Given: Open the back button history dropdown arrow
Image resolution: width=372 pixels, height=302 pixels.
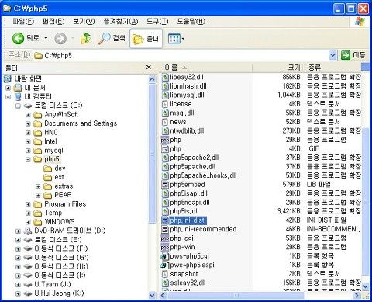Looking at the screenshot, I should pos(46,38).
